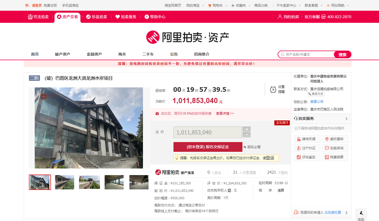Click the gavel 体验 icon
The height and width of the screenshot is (221, 379).
click(x=361, y=213)
